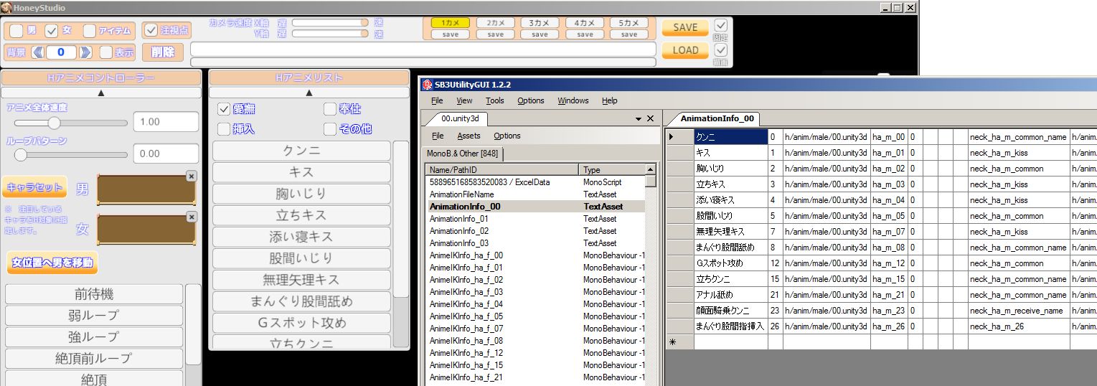Click the SB3UtilityGUI title bar icon
The image size is (1097, 386).
click(x=427, y=85)
